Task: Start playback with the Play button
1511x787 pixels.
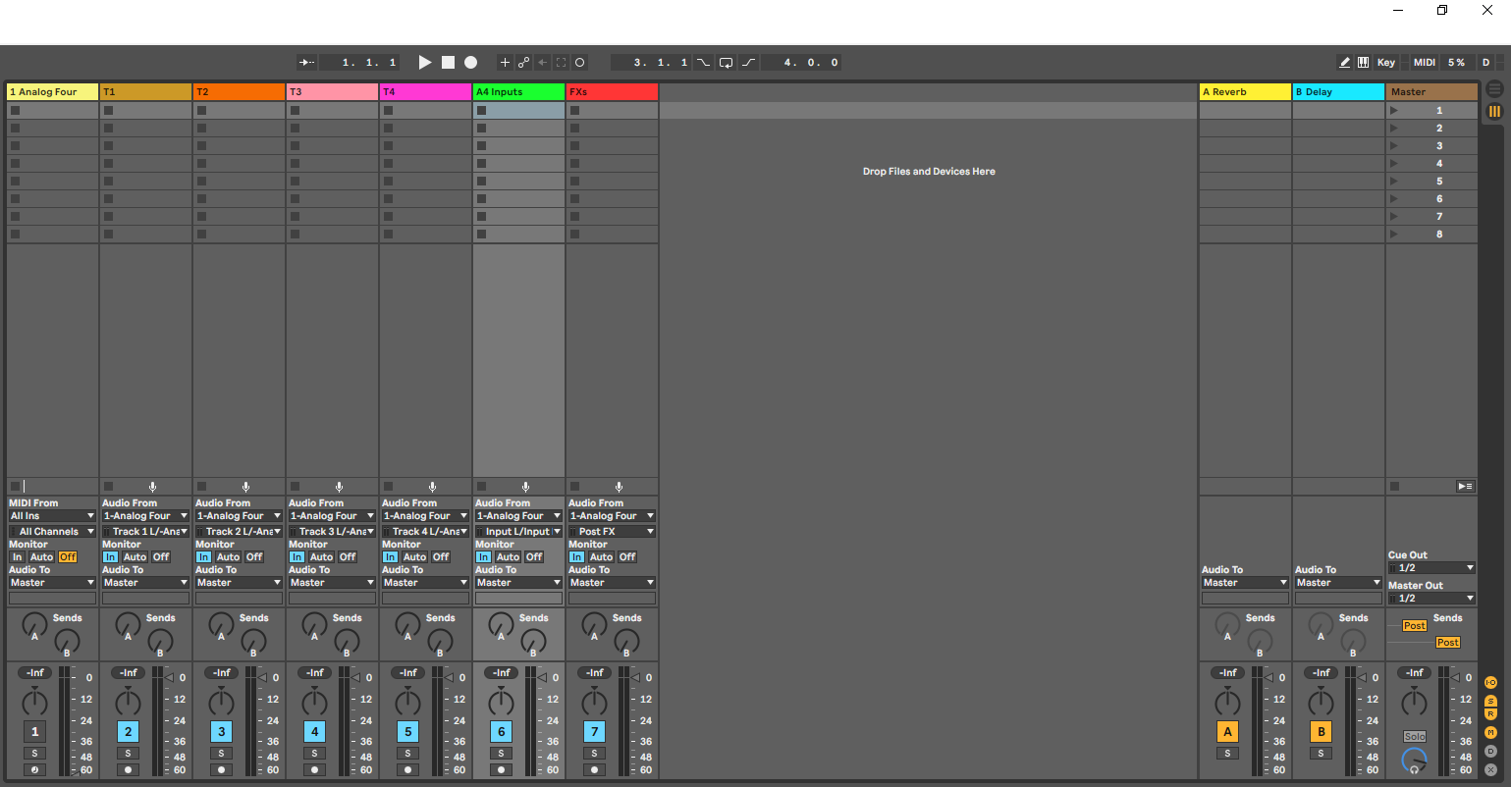Action: pos(425,62)
